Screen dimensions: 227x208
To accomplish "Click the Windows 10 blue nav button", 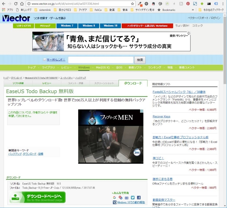I will click(110, 26).
